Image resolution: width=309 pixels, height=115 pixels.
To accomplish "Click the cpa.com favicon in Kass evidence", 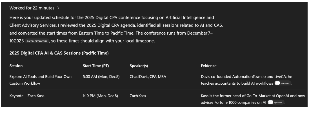I will 271,103.
